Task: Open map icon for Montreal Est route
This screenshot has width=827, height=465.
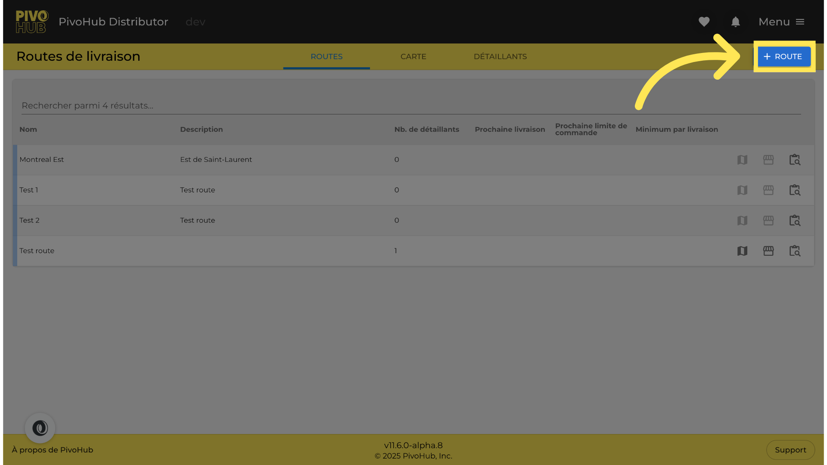Action: click(x=742, y=160)
